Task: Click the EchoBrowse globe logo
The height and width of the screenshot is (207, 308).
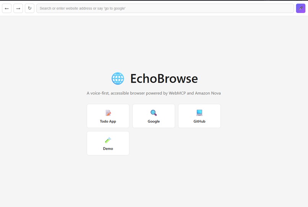Action: tap(118, 79)
